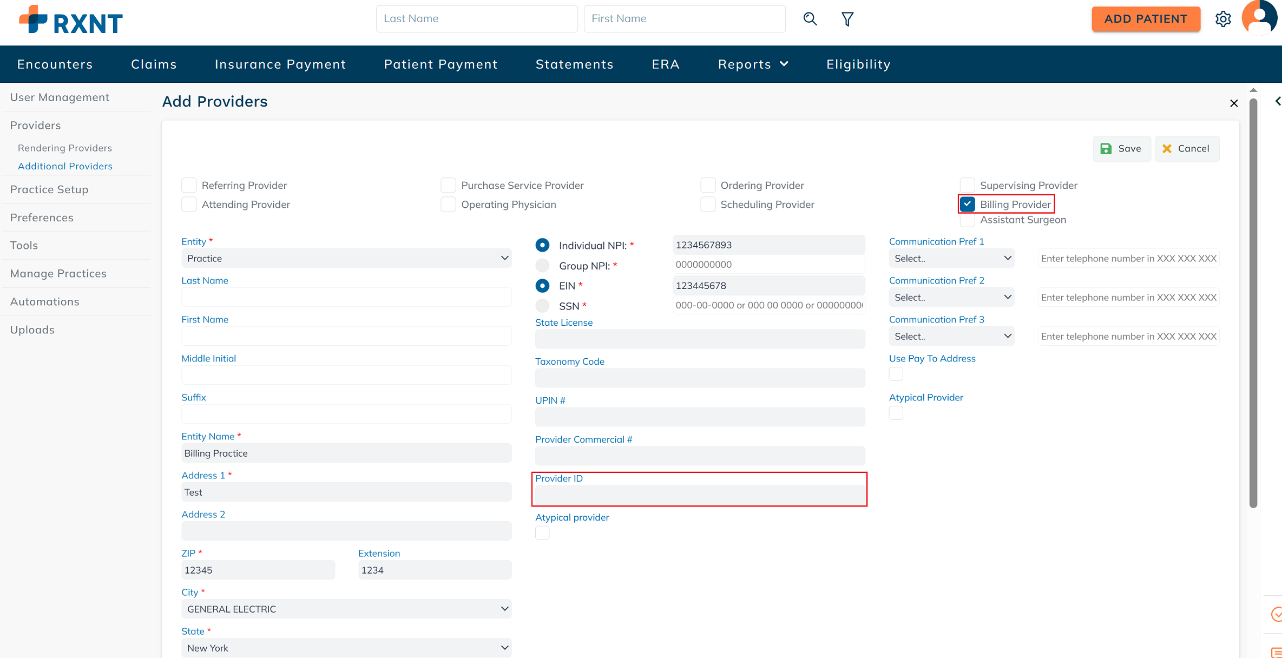Open the City dropdown showing GENERAL ELECTRIC
This screenshot has width=1282, height=658.
pos(346,609)
